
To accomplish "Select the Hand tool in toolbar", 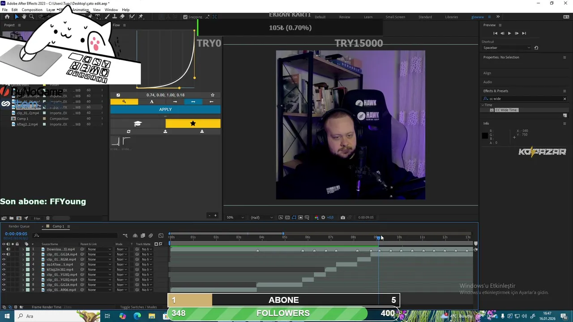I will [24, 17].
